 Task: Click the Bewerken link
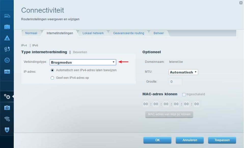80,52
